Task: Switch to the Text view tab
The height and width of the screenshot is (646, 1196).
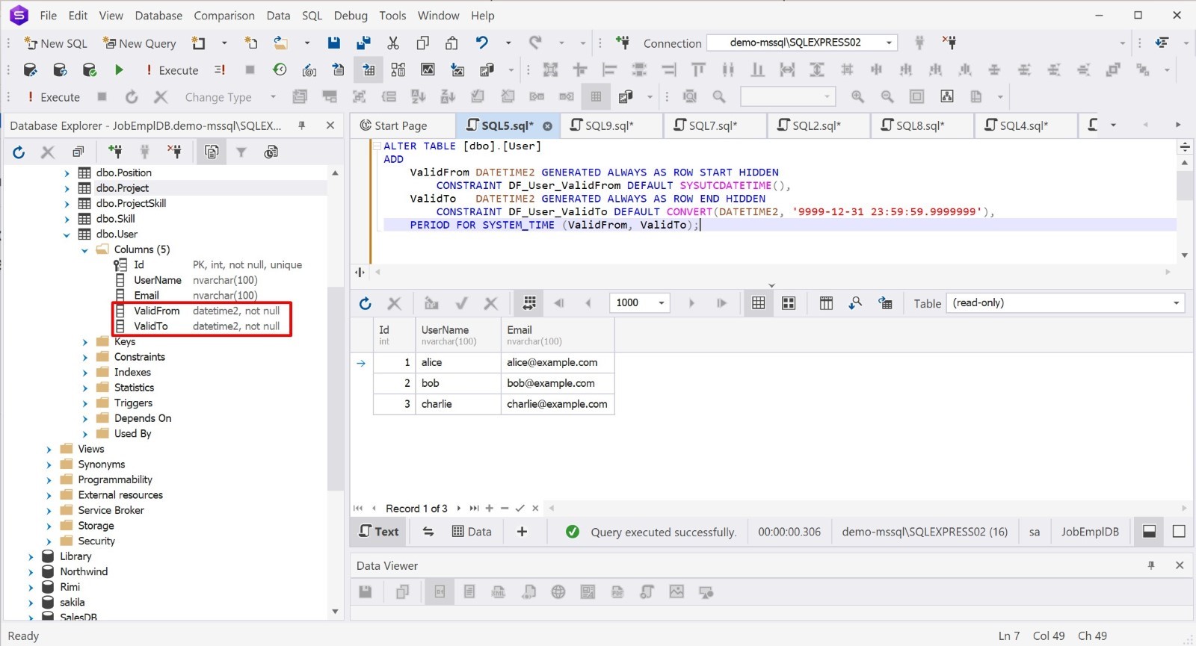Action: (x=379, y=532)
